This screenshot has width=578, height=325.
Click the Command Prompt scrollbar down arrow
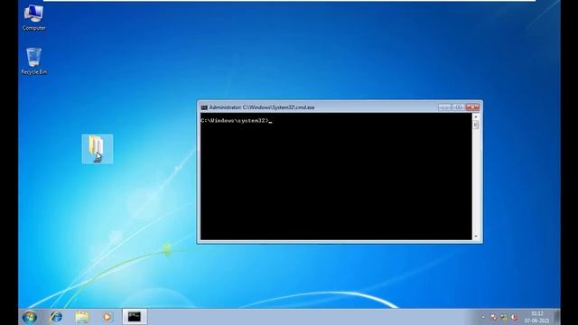click(476, 237)
